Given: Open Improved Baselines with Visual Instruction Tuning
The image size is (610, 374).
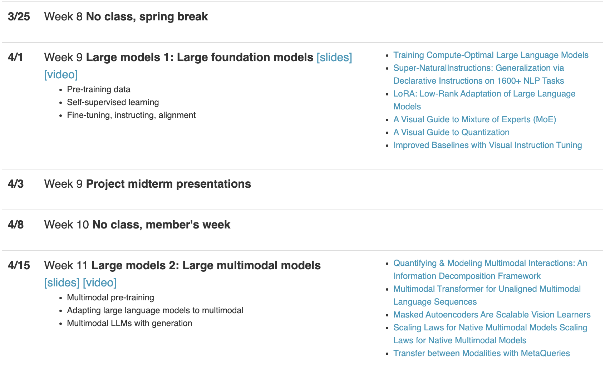Looking at the screenshot, I should 488,145.
